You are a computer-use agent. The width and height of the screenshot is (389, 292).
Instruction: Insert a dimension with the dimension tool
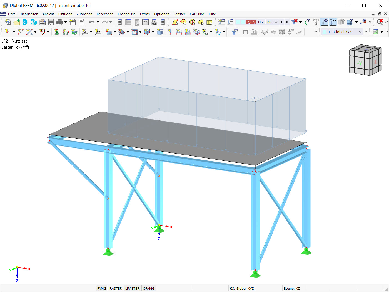tap(85, 32)
